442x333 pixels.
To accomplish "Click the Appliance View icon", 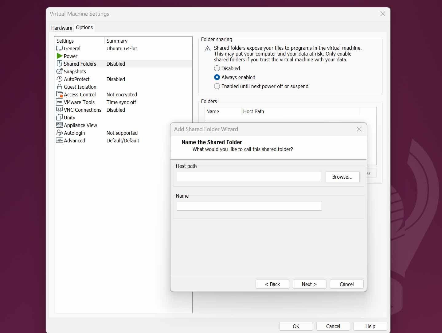I will (60, 125).
